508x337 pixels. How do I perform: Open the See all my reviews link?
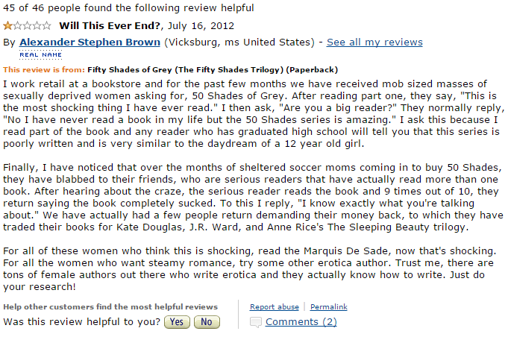tap(374, 42)
